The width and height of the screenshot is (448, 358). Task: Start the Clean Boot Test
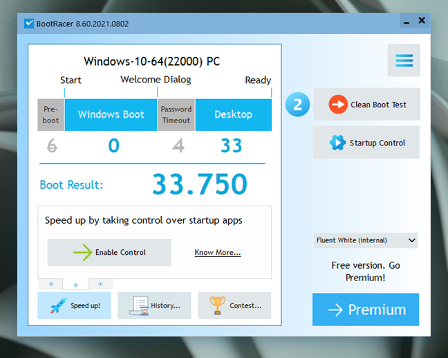(367, 104)
